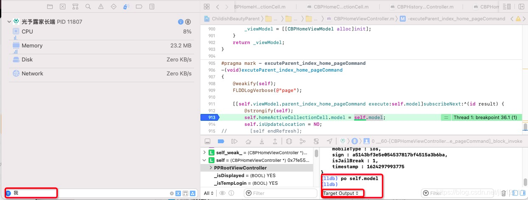Viewport: 528px width, 200px height.
Task: Open the process icon in debug bar
Action: point(343,141)
